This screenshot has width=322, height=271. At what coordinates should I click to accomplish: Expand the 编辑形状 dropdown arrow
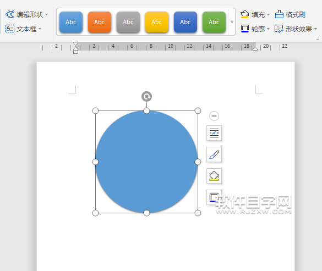point(47,14)
